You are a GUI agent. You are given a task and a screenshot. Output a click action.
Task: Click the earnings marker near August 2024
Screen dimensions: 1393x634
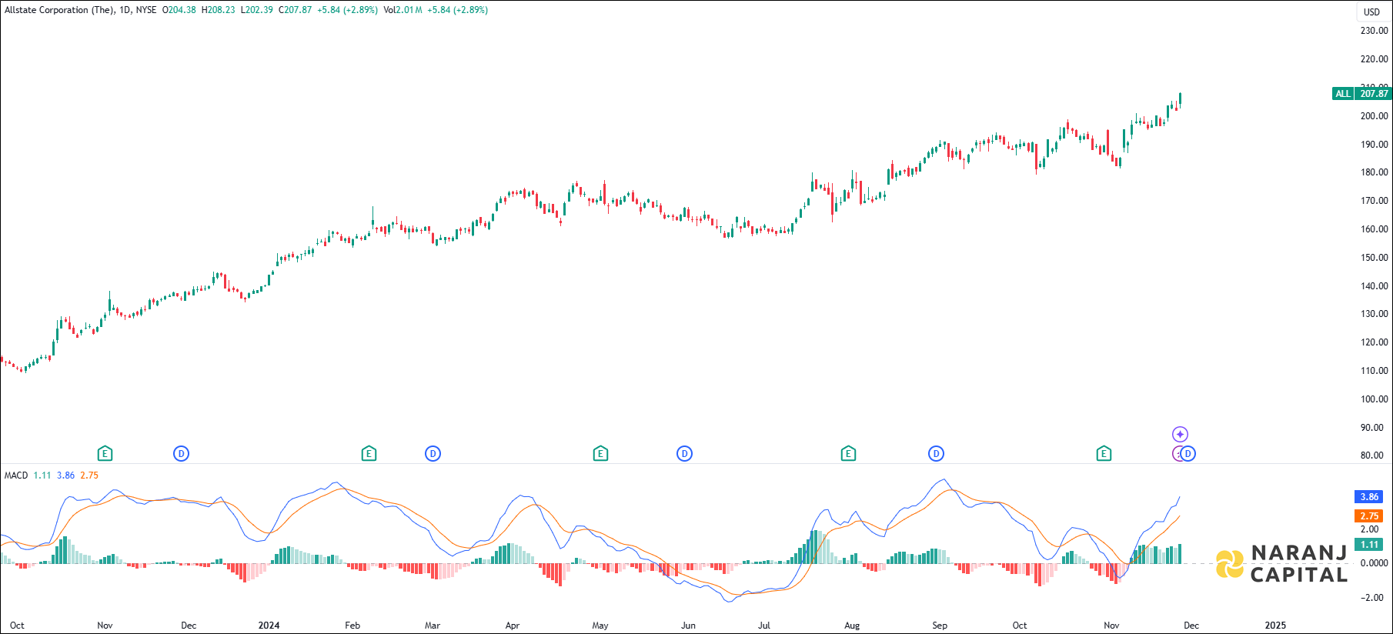pos(848,454)
